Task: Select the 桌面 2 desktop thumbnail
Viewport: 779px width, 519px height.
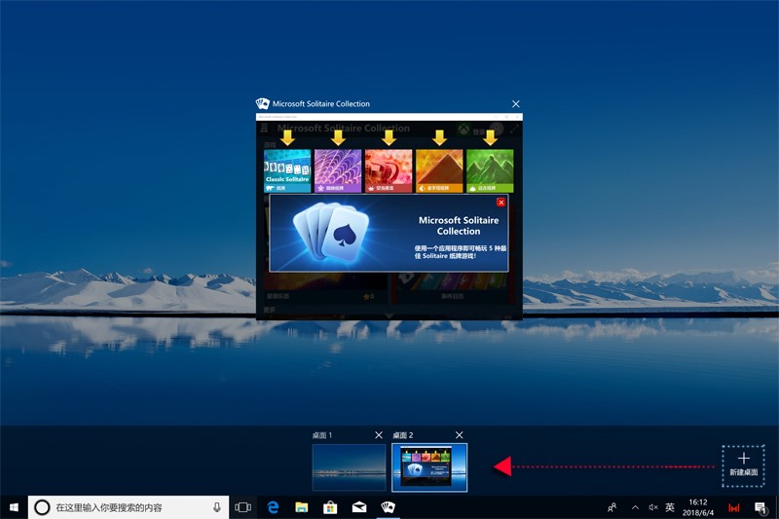Action: 429,467
